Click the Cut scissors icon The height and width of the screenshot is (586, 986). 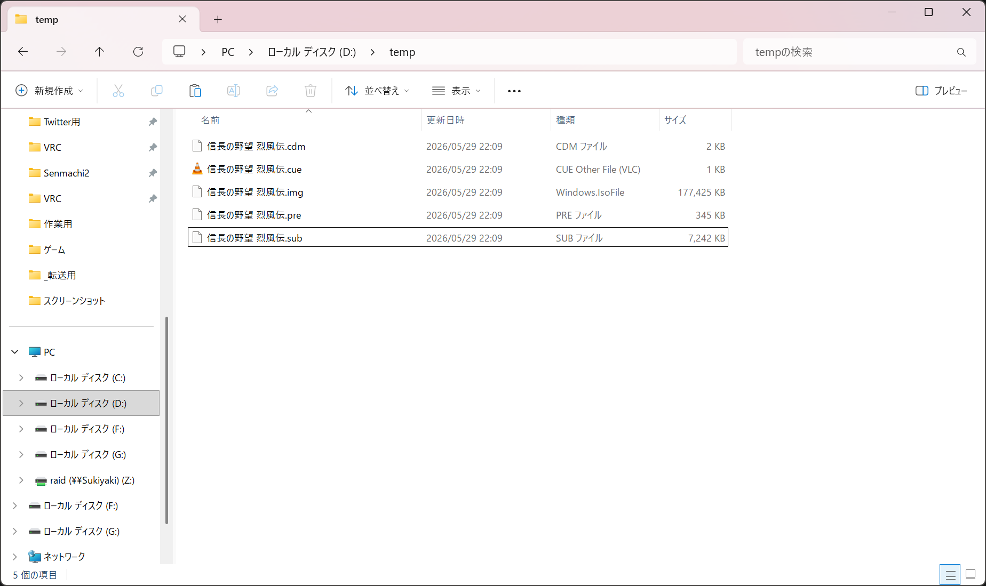pos(118,91)
